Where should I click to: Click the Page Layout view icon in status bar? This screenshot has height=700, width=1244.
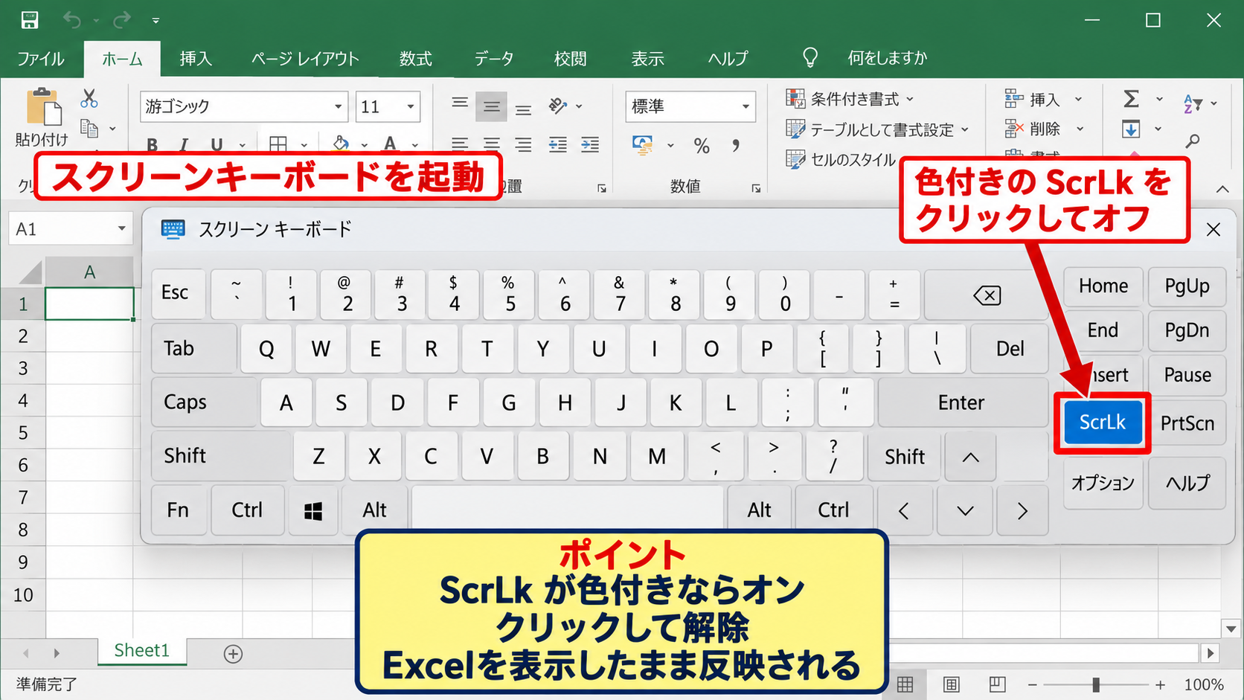(x=952, y=684)
